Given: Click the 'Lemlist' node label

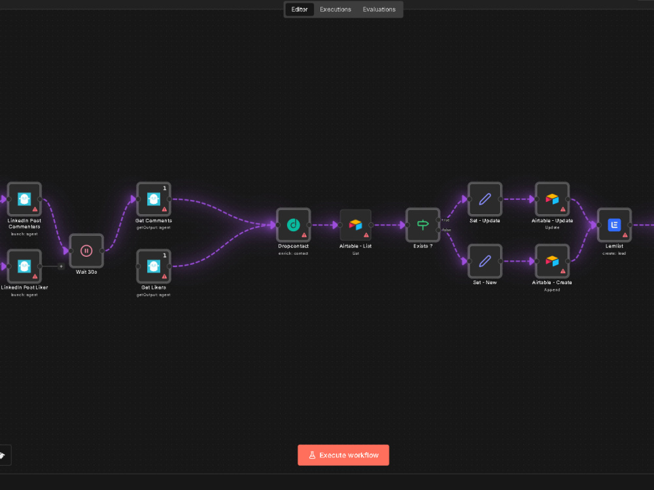Looking at the screenshot, I should coord(614,246).
